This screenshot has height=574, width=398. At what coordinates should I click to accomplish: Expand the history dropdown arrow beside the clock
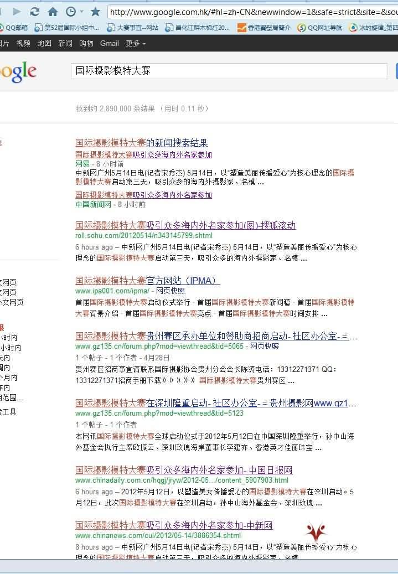[x=82, y=12]
